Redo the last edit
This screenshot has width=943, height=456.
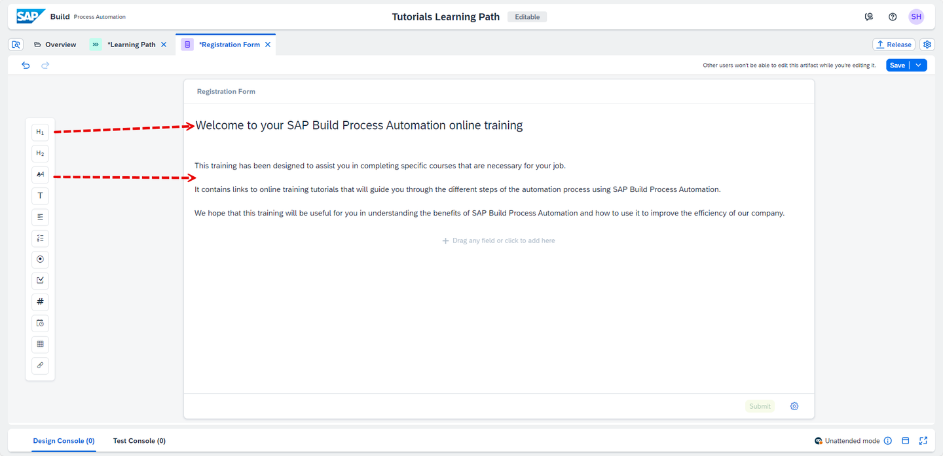tap(45, 66)
